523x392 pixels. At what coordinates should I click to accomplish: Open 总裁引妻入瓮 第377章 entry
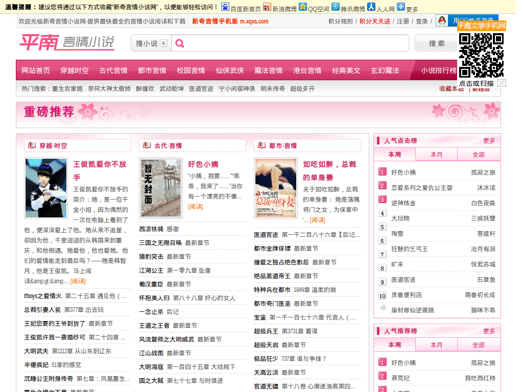64,310
